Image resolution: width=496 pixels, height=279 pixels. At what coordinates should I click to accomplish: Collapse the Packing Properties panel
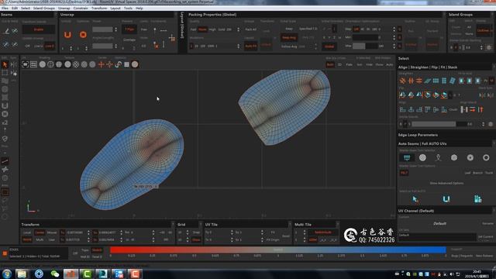(443, 15)
